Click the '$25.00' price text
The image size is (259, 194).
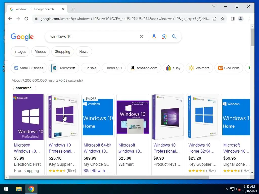click(x=125, y=158)
